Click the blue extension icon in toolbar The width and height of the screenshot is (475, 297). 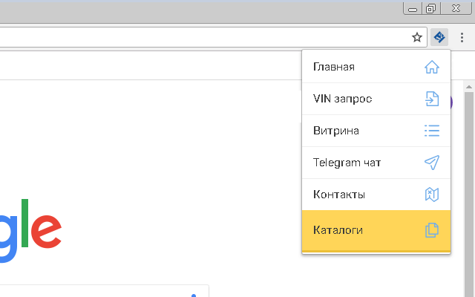[439, 37]
